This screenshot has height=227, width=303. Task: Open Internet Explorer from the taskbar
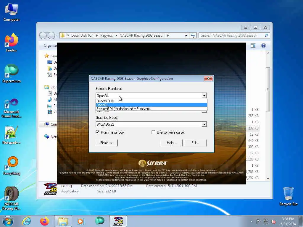pos(26,221)
